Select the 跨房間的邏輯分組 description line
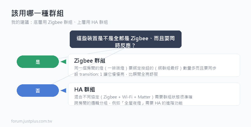The height and width of the screenshot is (127, 251). [128, 103]
